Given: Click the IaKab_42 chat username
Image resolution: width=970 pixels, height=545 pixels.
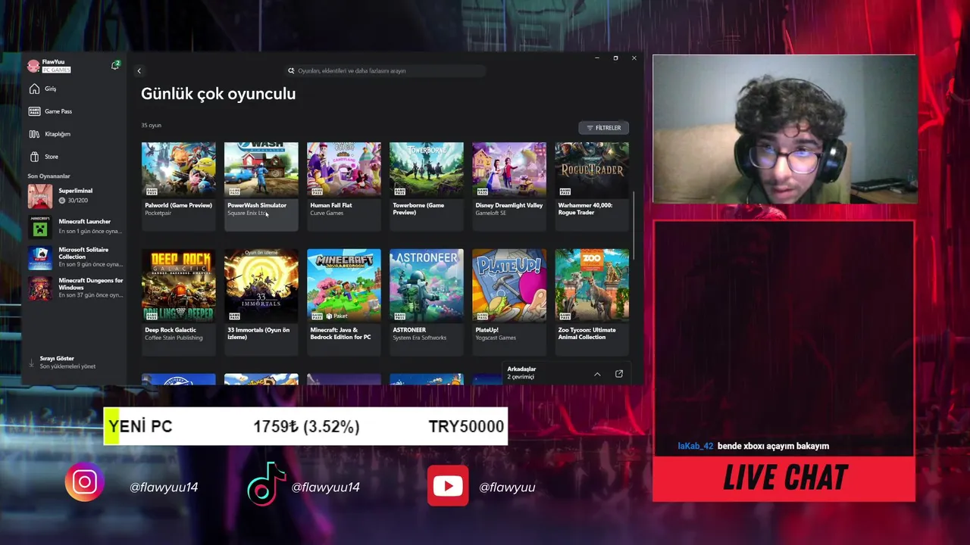Looking at the screenshot, I should tap(696, 446).
